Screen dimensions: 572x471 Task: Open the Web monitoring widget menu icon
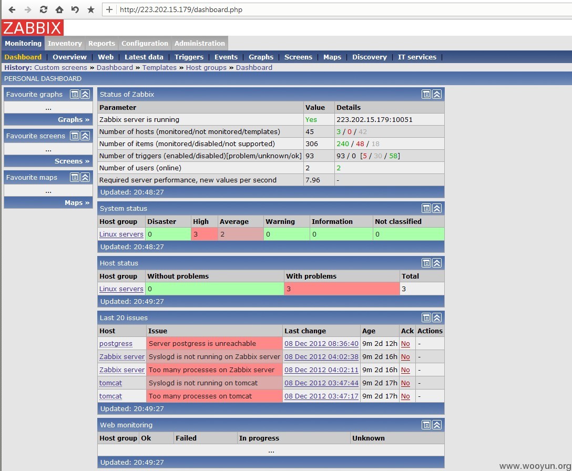point(426,425)
